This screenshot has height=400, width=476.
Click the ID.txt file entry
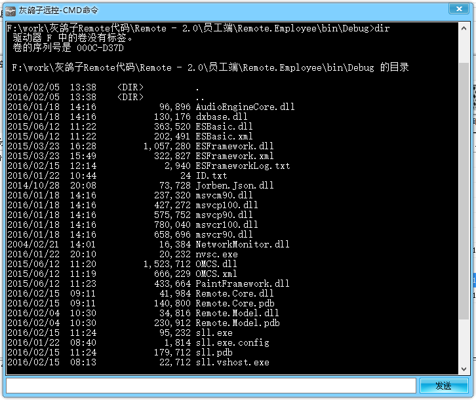[x=211, y=175]
